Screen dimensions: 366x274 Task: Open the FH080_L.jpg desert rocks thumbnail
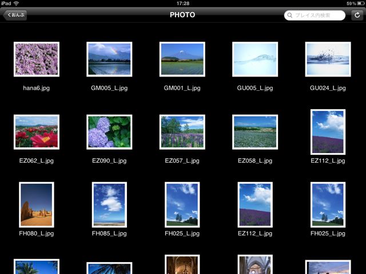click(37, 204)
